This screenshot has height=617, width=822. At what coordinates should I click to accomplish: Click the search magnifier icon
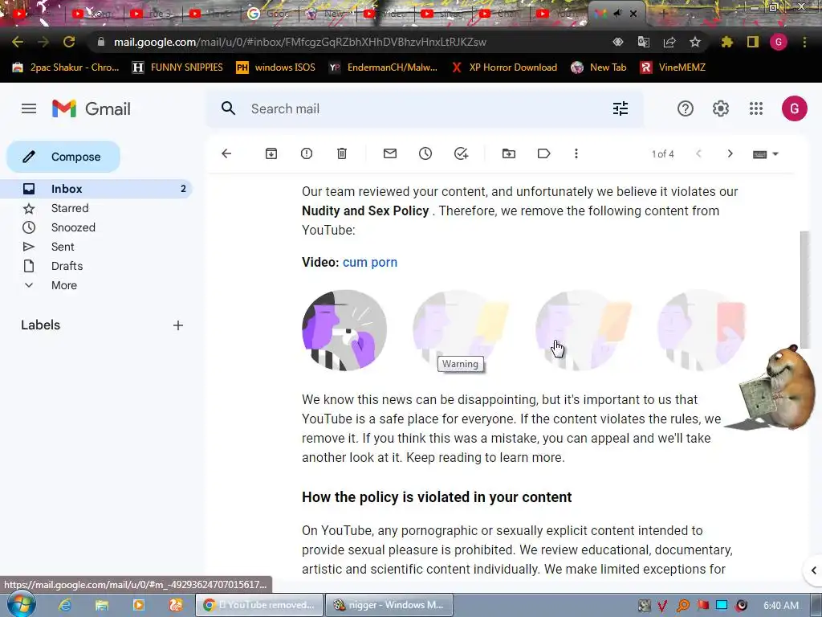(228, 108)
